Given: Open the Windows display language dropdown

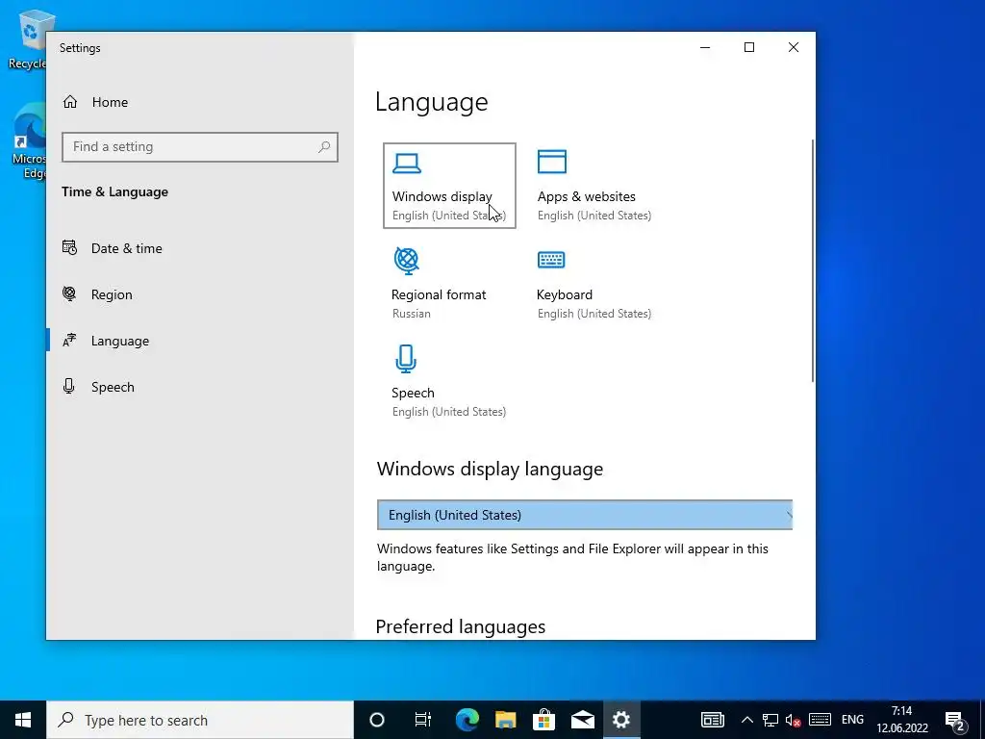Looking at the screenshot, I should pyautogui.click(x=585, y=515).
